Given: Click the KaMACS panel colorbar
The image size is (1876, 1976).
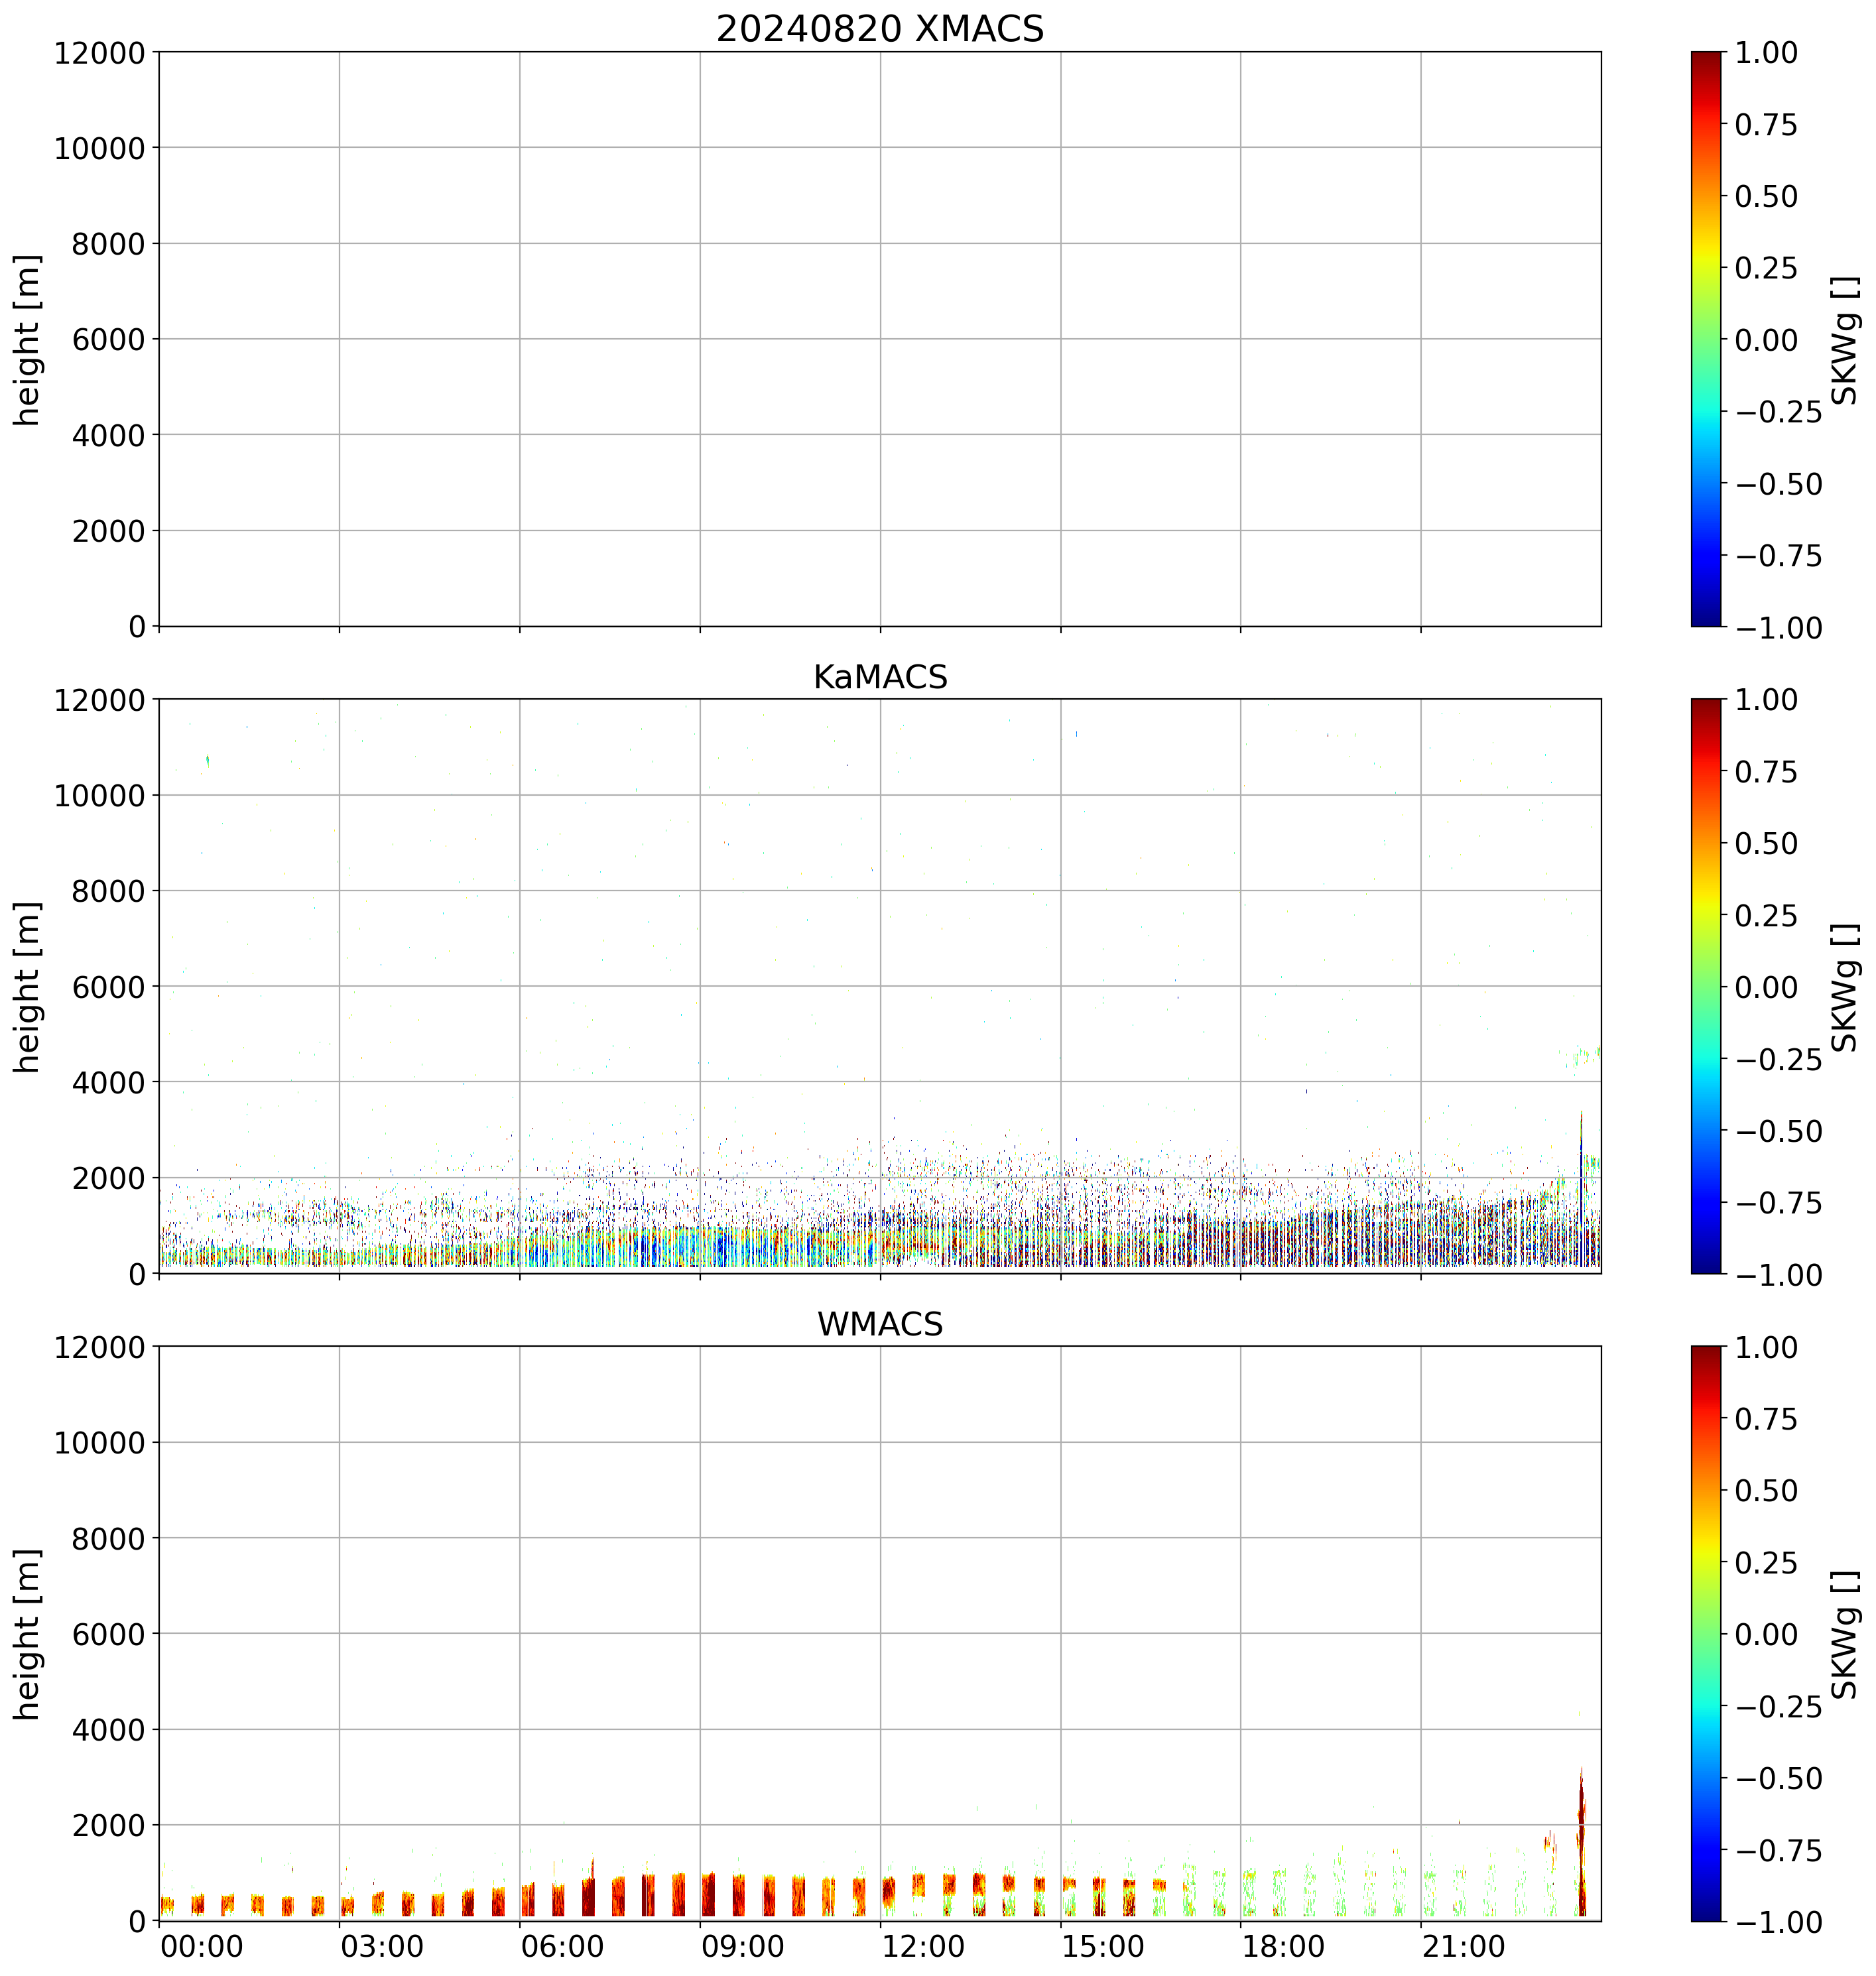Looking at the screenshot, I should pos(1706,986).
